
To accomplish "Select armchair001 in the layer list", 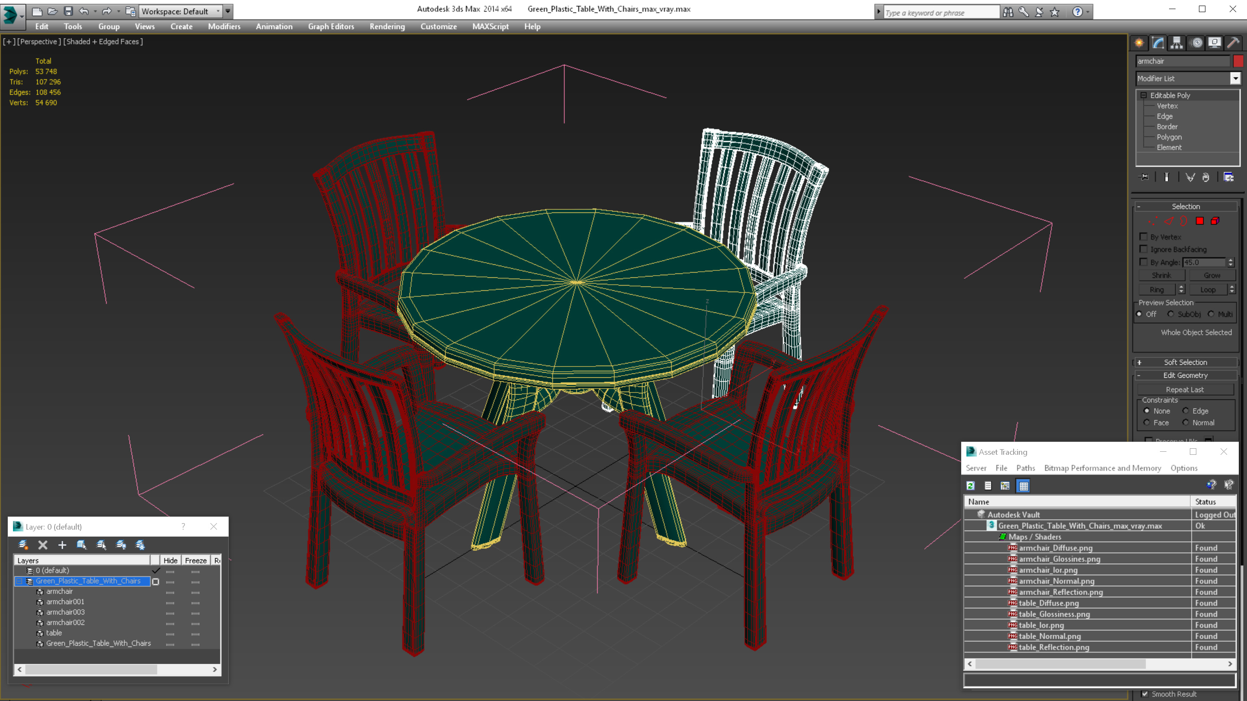I will click(65, 602).
